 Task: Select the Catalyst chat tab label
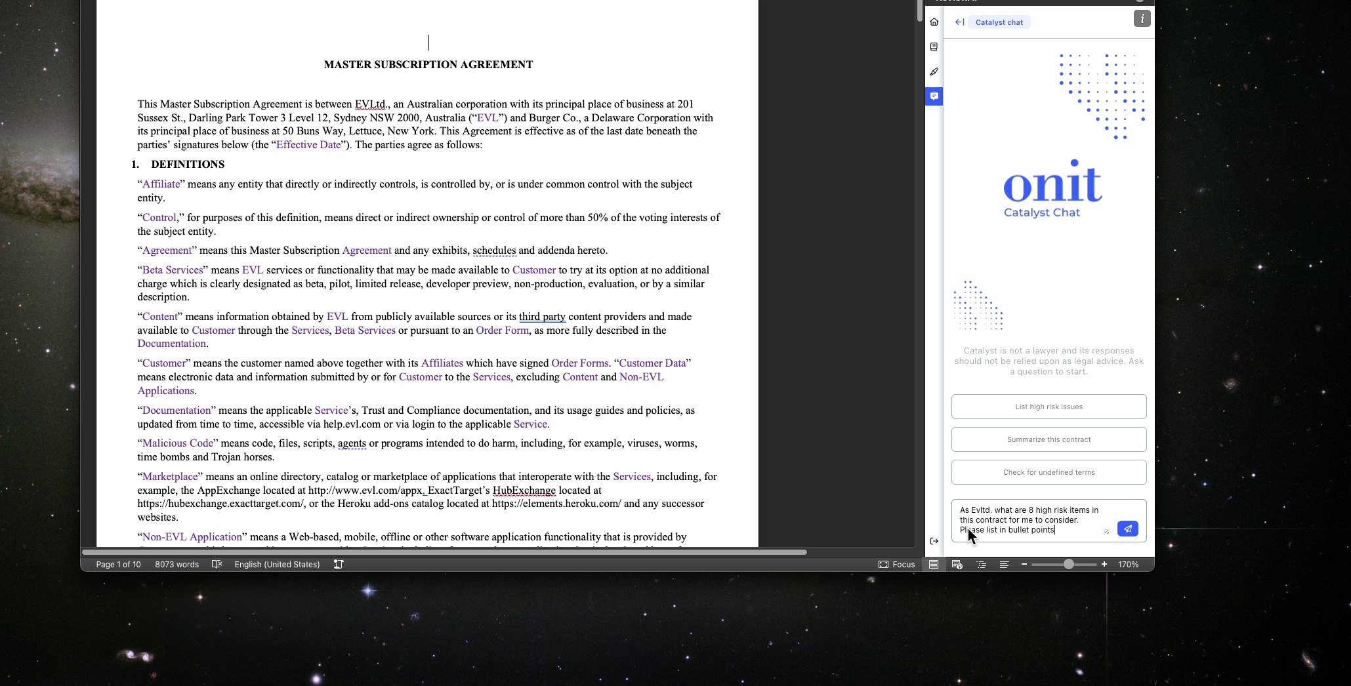(x=999, y=22)
